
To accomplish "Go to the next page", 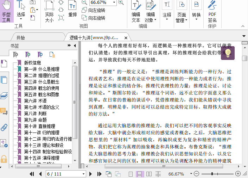I will [x=90, y=174].
